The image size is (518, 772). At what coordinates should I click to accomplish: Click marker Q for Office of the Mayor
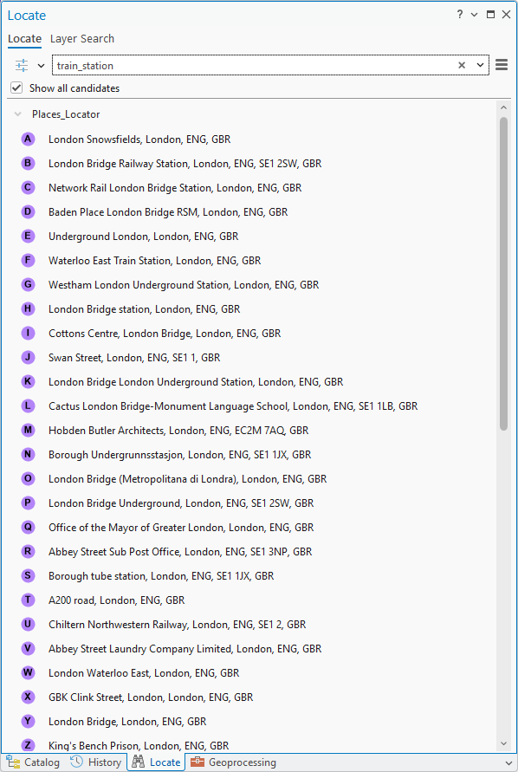(x=28, y=528)
